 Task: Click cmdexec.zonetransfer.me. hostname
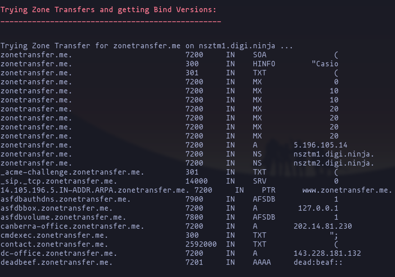pyautogui.click(x=54, y=235)
